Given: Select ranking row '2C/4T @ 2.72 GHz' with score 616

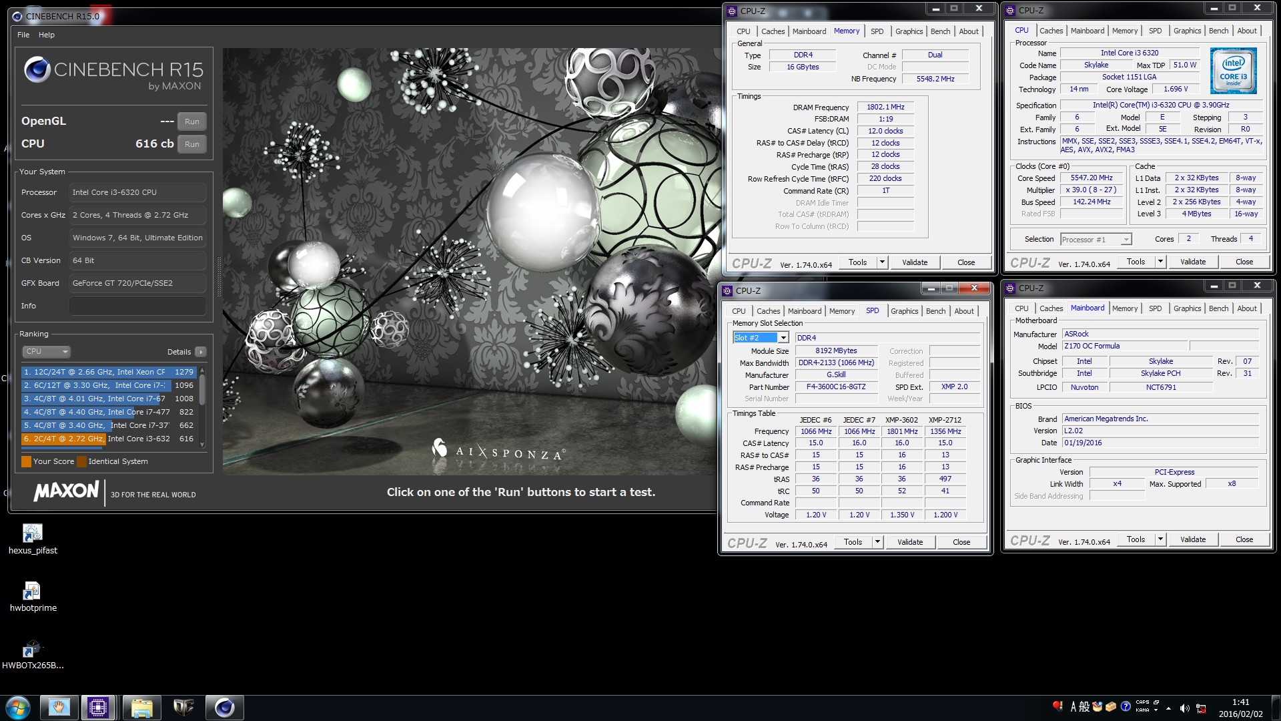Looking at the screenshot, I should pos(109,439).
